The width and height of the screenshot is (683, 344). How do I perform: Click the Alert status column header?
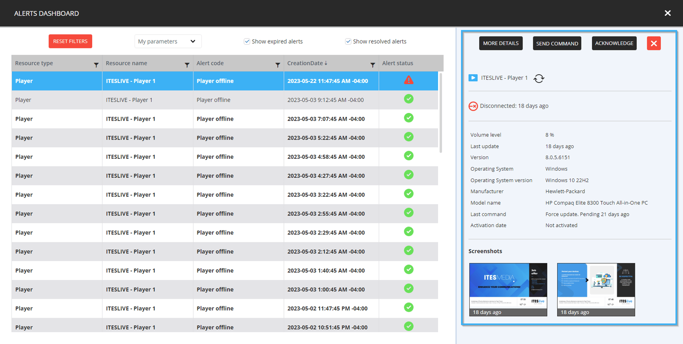(x=397, y=63)
